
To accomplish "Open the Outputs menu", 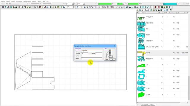I will (x=3, y=1).
